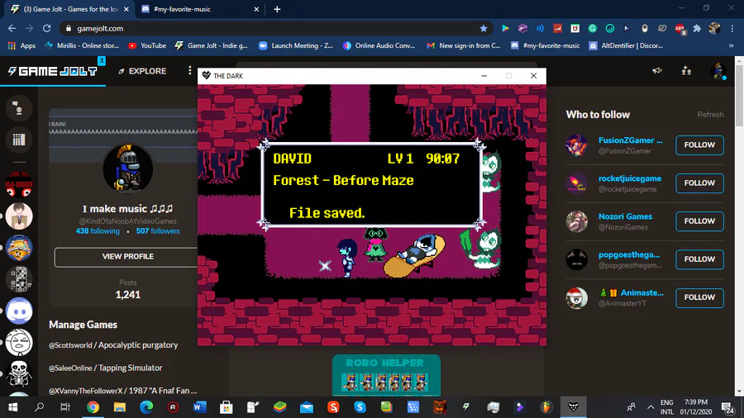
Task: Open Mail app from the taskbar
Action: [307, 407]
